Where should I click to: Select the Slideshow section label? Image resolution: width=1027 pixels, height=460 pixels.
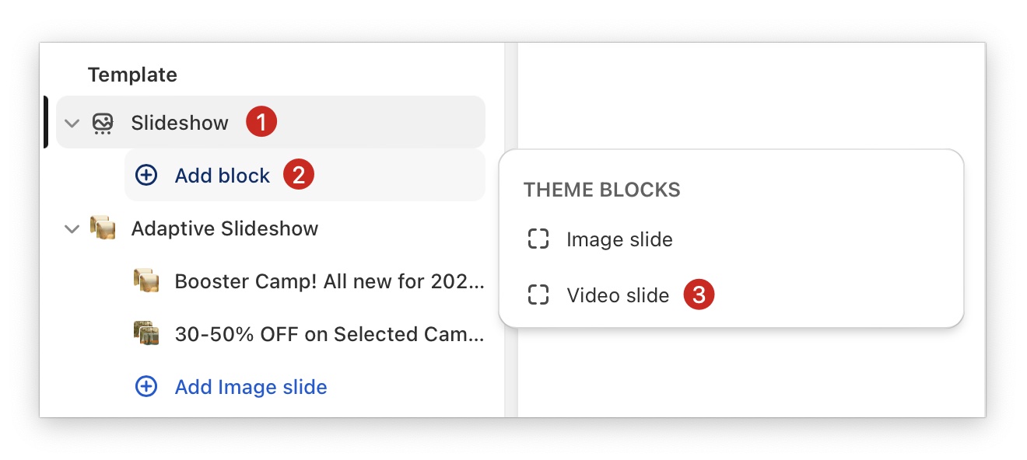(180, 123)
